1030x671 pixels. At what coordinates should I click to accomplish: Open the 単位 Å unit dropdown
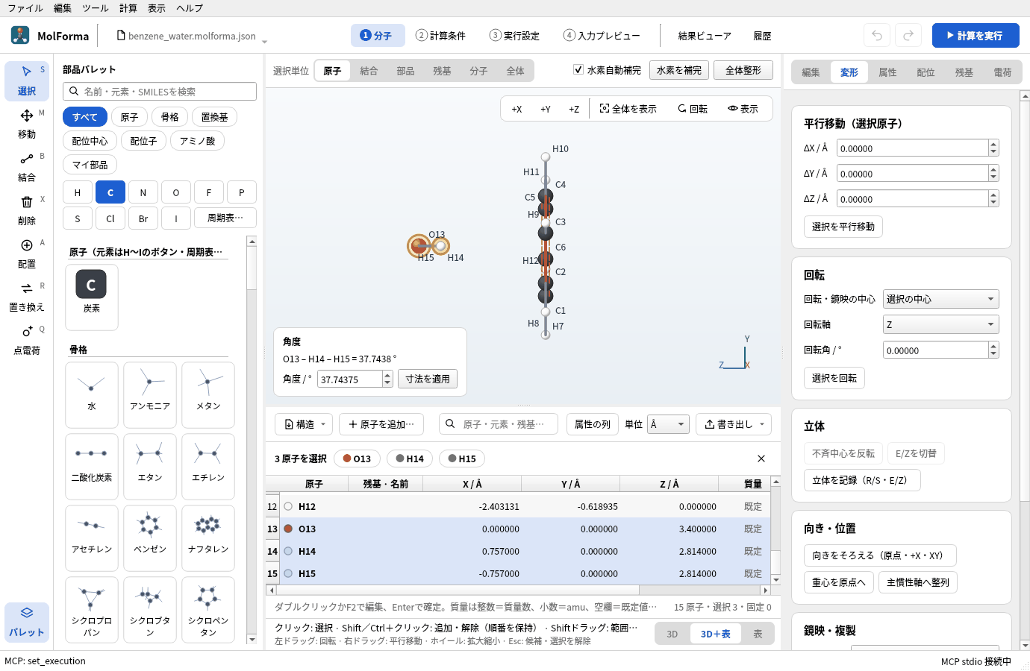point(668,424)
